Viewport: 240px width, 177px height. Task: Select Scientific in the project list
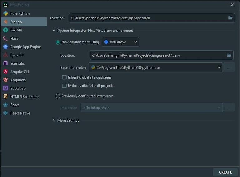(17, 63)
